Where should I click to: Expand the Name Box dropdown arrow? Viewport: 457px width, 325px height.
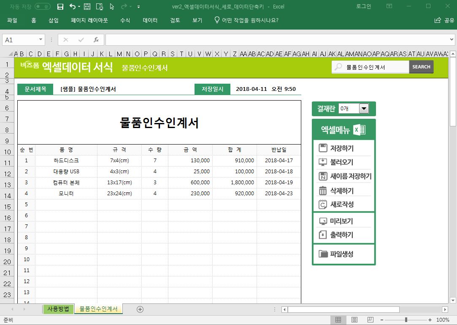coord(41,40)
